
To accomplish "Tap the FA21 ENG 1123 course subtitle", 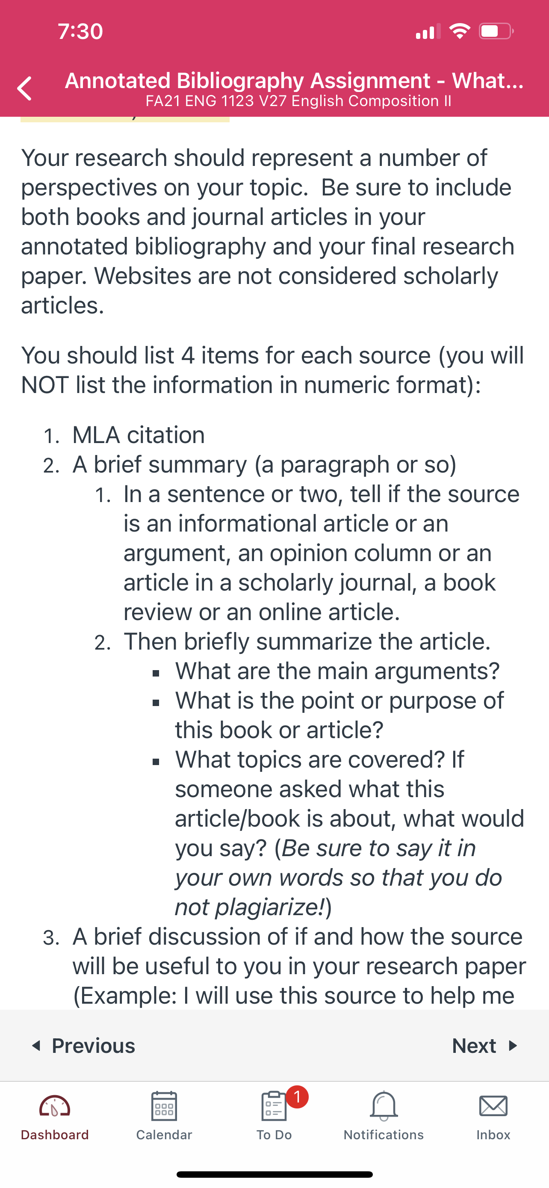I will pyautogui.click(x=298, y=101).
